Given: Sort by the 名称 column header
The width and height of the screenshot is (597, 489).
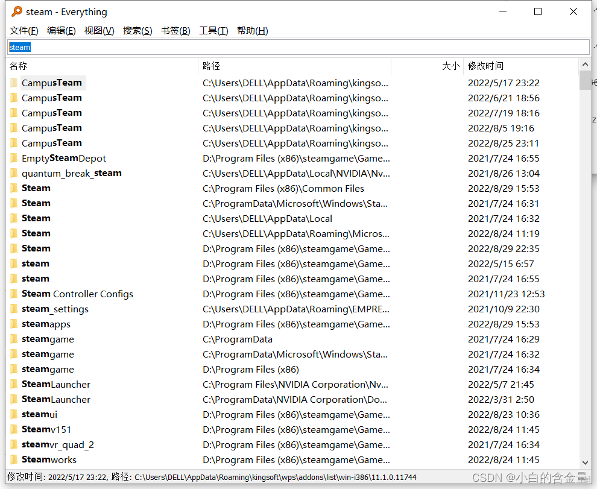Looking at the screenshot, I should (x=103, y=66).
